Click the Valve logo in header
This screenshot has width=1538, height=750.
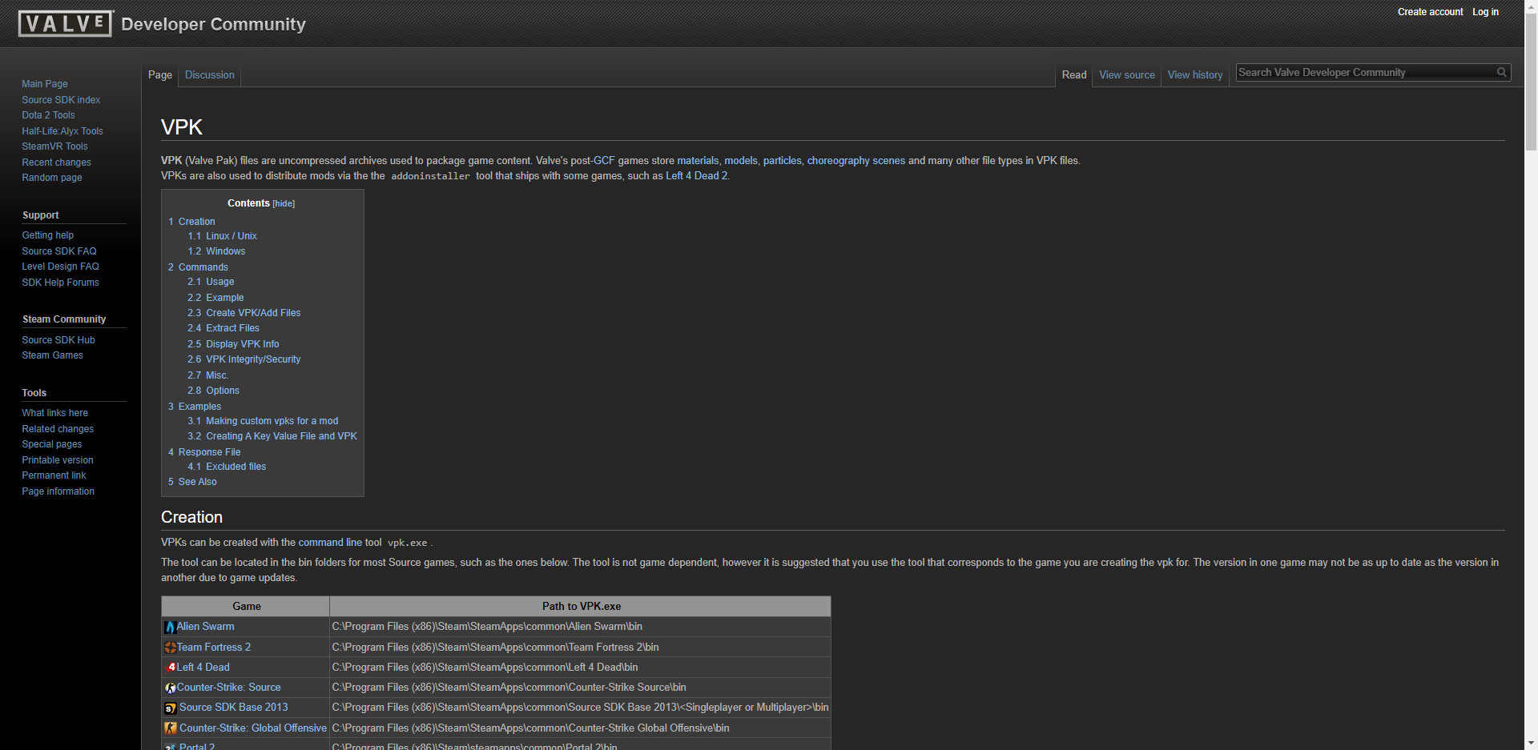pyautogui.click(x=65, y=24)
